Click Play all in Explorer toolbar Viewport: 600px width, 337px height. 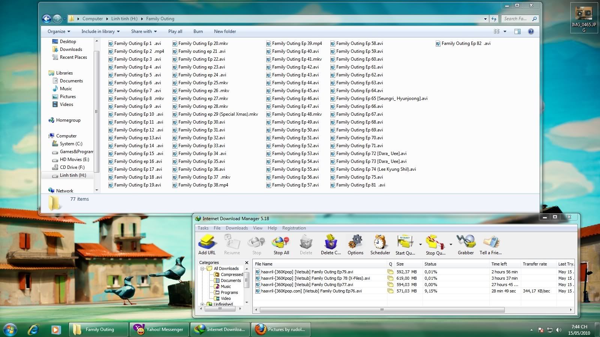(175, 31)
